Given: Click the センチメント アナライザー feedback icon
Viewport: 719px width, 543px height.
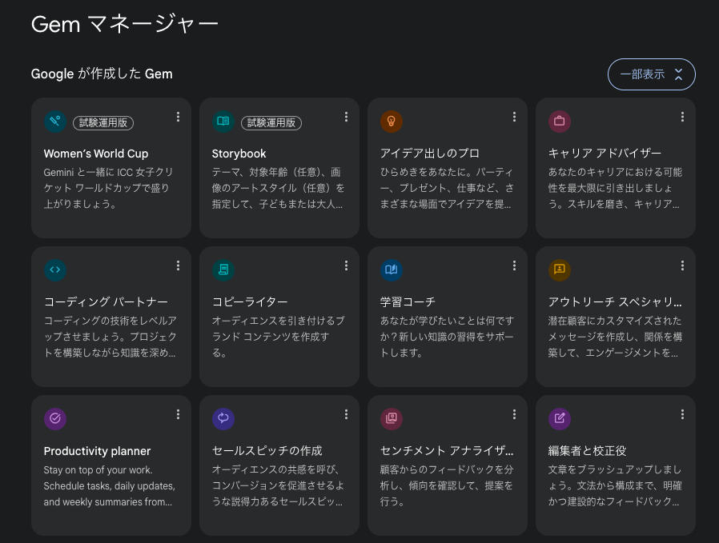Looking at the screenshot, I should (x=392, y=419).
